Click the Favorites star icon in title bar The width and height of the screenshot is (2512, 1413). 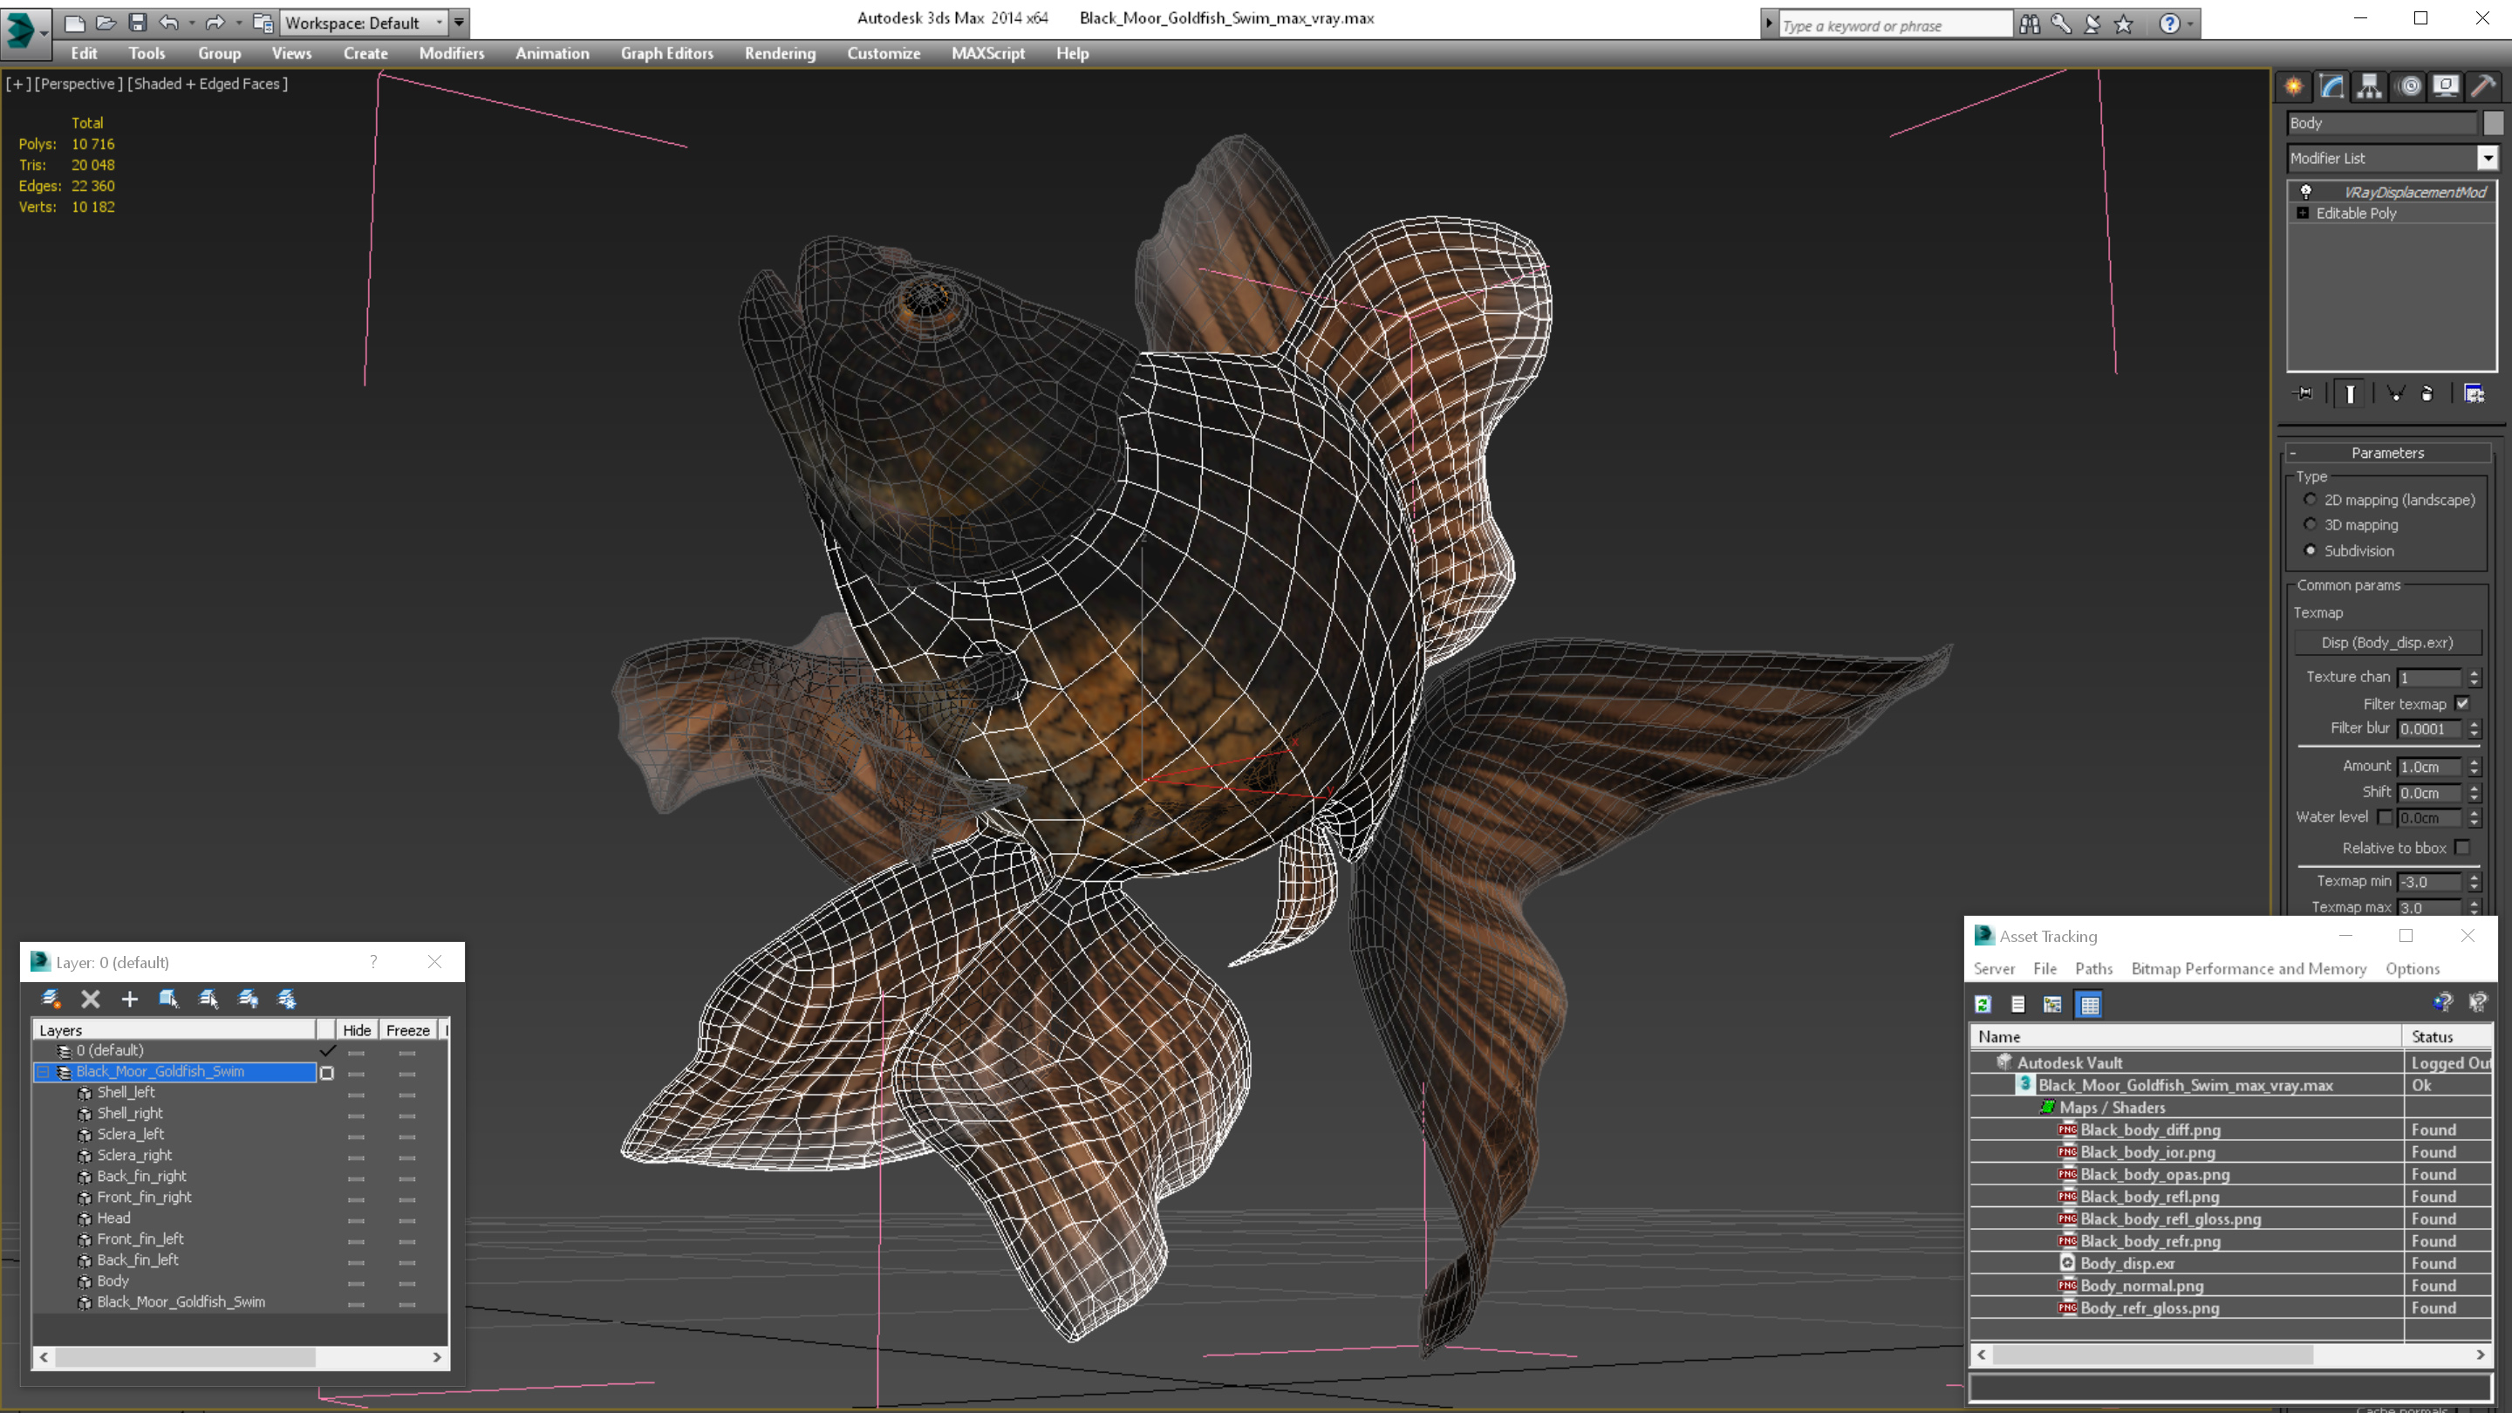(2124, 24)
